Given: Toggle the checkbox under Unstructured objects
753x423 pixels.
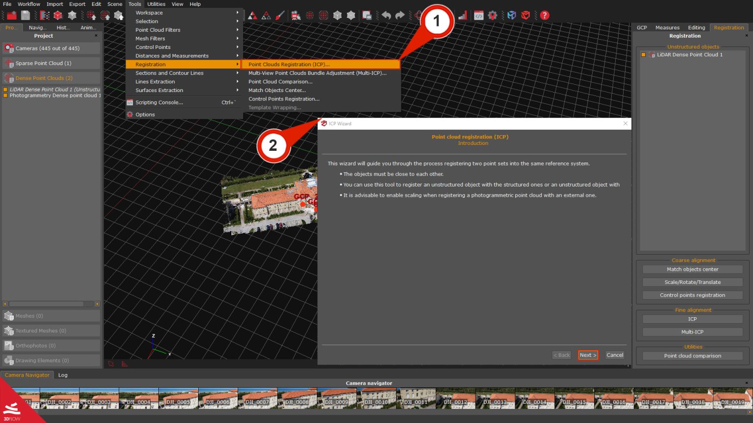Looking at the screenshot, I should (x=642, y=54).
